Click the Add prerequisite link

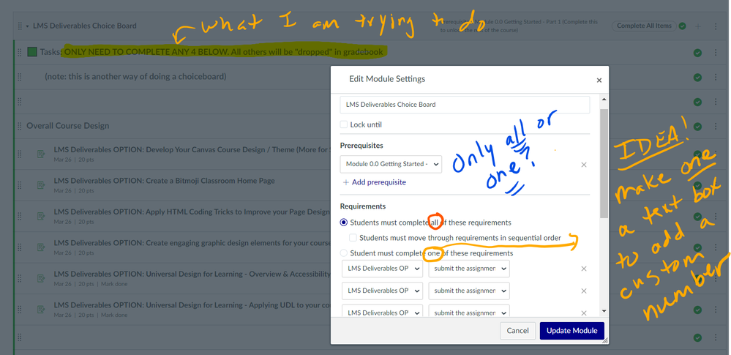pyautogui.click(x=374, y=182)
